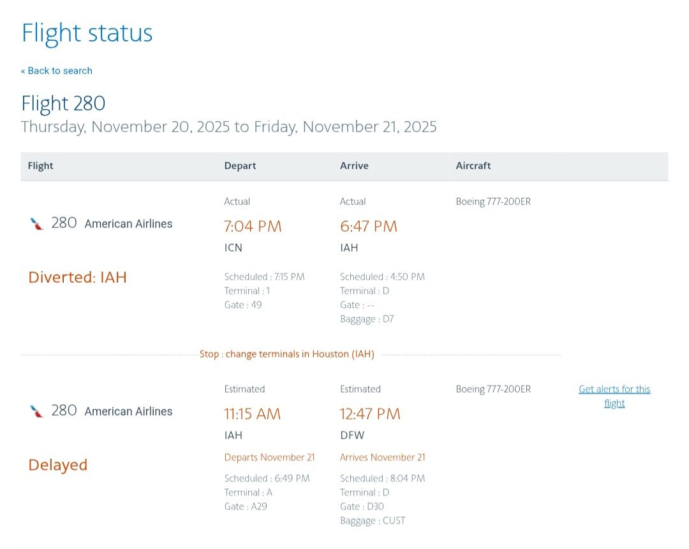
Task: Click the 12:47 PM estimated arrival time
Action: point(370,414)
